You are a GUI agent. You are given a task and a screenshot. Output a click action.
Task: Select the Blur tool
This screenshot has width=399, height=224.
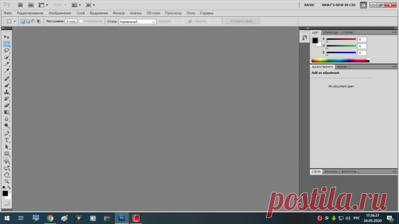pyautogui.click(x=7, y=119)
